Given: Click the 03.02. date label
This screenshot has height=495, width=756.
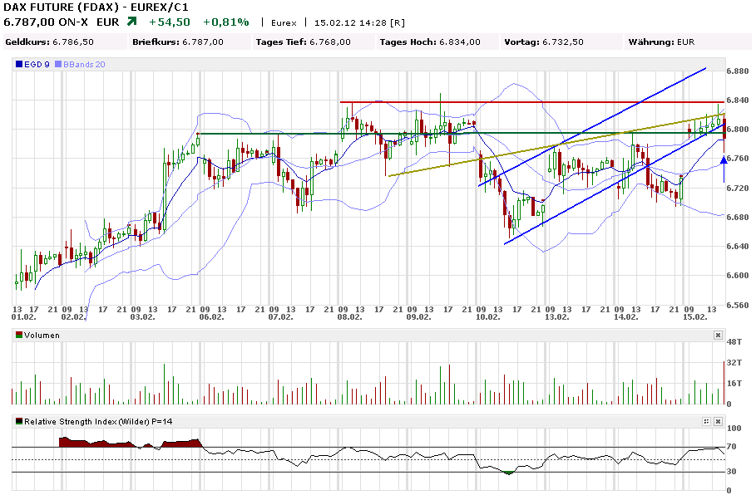Looking at the screenshot, I should 142,316.
